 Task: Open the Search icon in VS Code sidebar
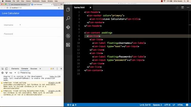coord(68,18)
